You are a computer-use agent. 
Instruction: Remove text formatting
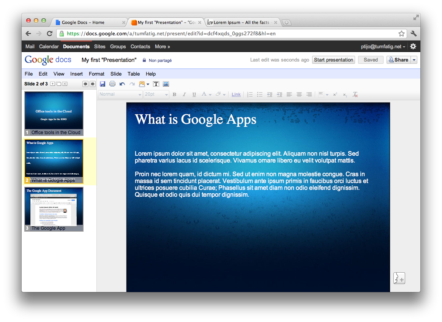355,95
